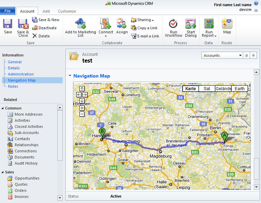Click Copy a Link
Viewport: 261px width, 203px height.
pos(144,28)
